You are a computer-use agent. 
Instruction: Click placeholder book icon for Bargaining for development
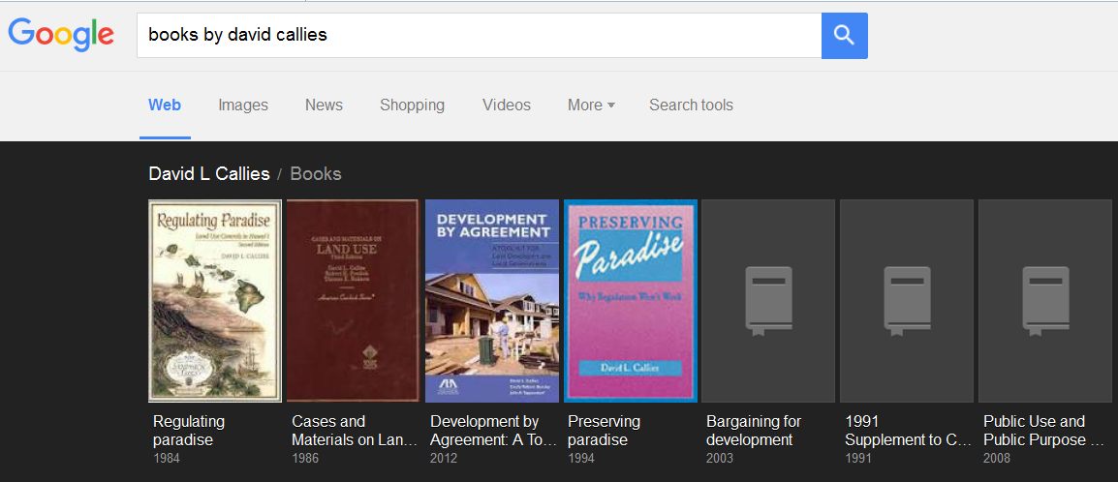point(768,300)
